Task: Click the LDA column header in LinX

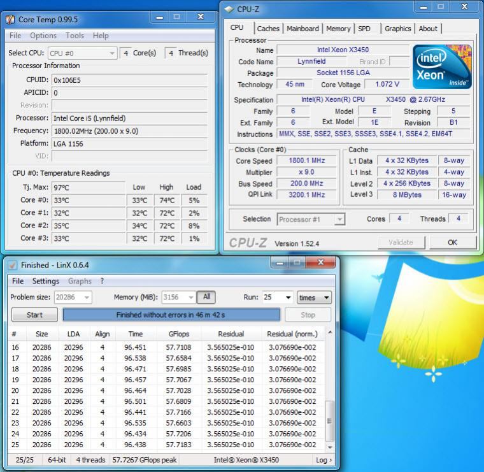Action: (73, 334)
